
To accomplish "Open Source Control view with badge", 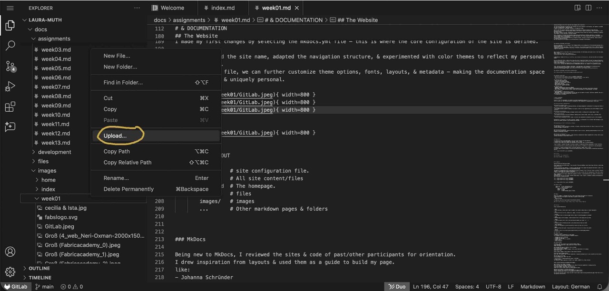I will pyautogui.click(x=10, y=67).
